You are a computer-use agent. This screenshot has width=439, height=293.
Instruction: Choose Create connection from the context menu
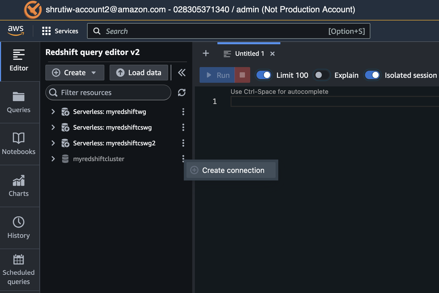(231, 170)
